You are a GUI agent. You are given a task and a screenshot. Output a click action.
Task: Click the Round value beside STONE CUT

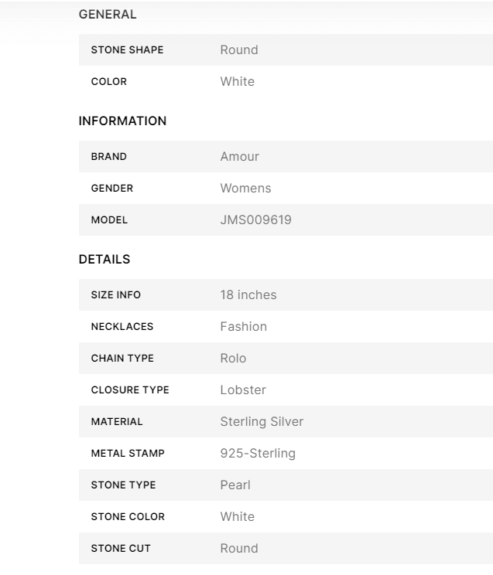point(238,549)
